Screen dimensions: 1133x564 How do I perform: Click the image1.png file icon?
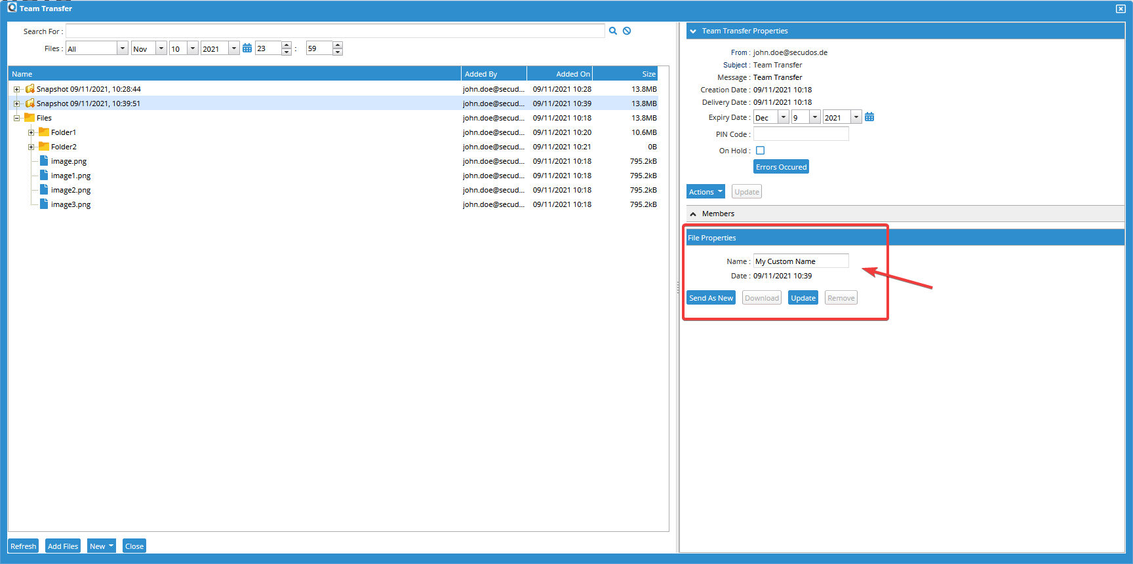point(44,175)
